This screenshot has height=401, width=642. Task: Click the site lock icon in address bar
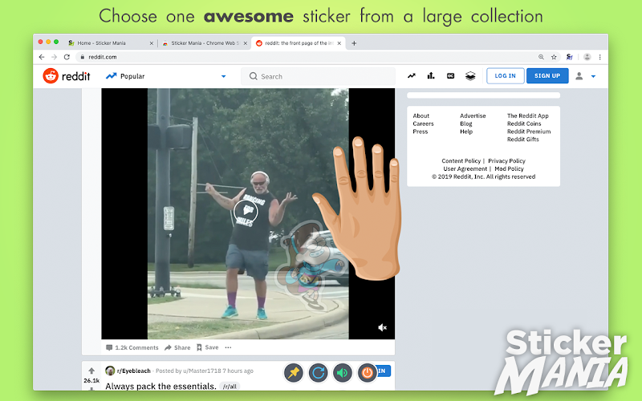(83, 57)
